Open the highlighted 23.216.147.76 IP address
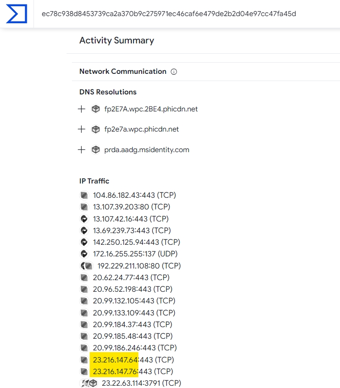The height and width of the screenshot is (388, 340). tap(115, 371)
